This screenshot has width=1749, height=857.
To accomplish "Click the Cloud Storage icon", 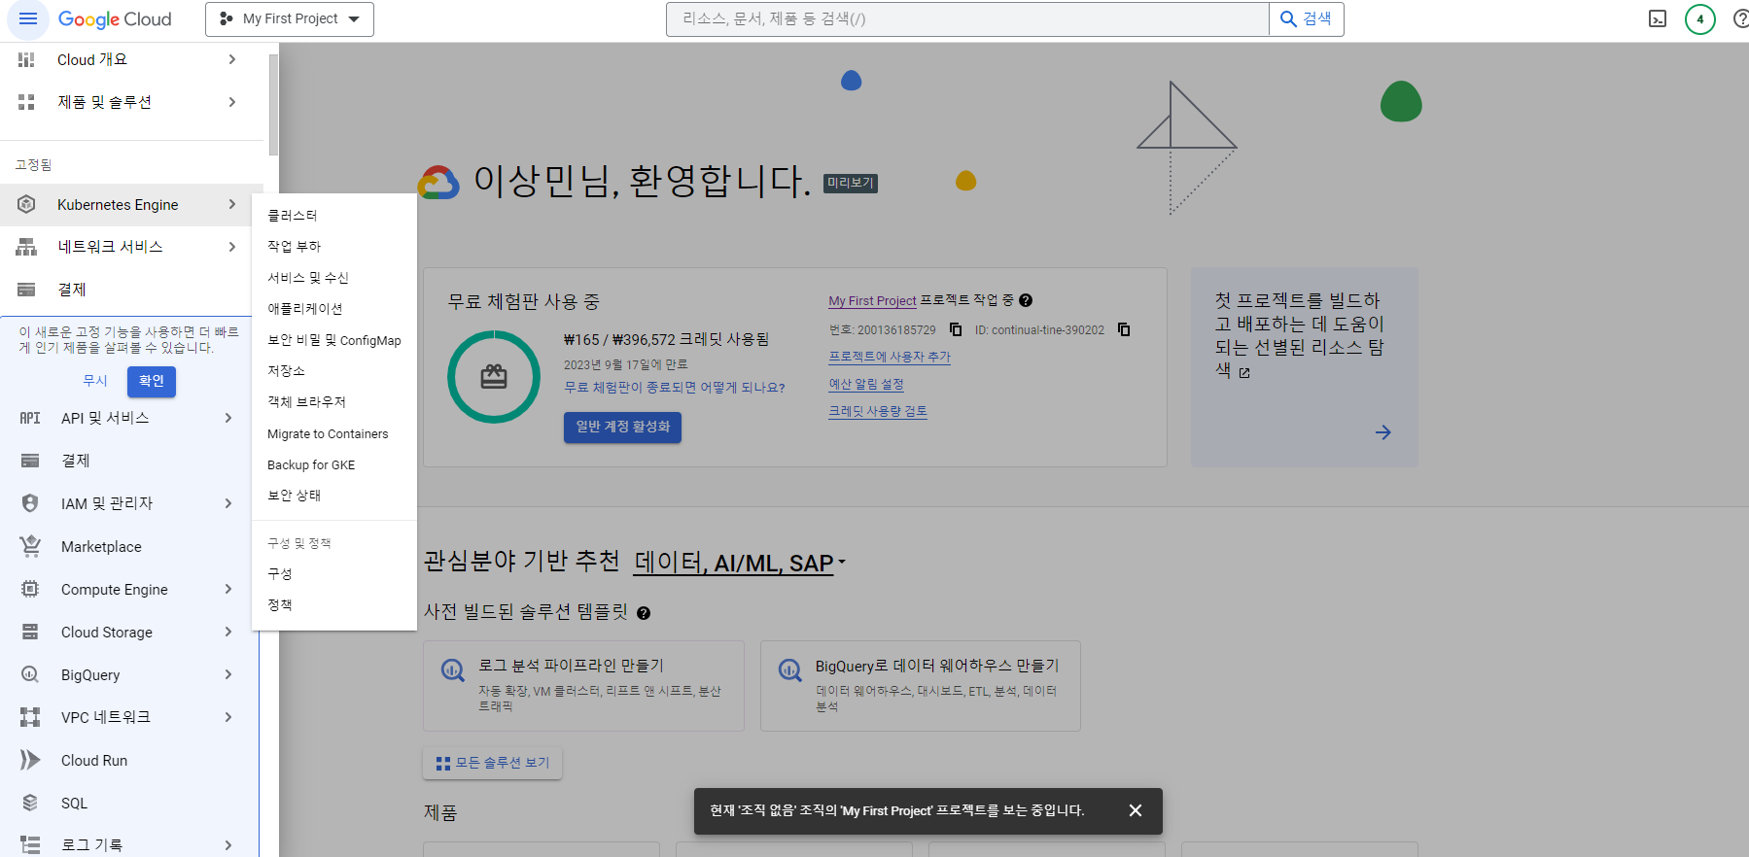I will [x=30, y=632].
